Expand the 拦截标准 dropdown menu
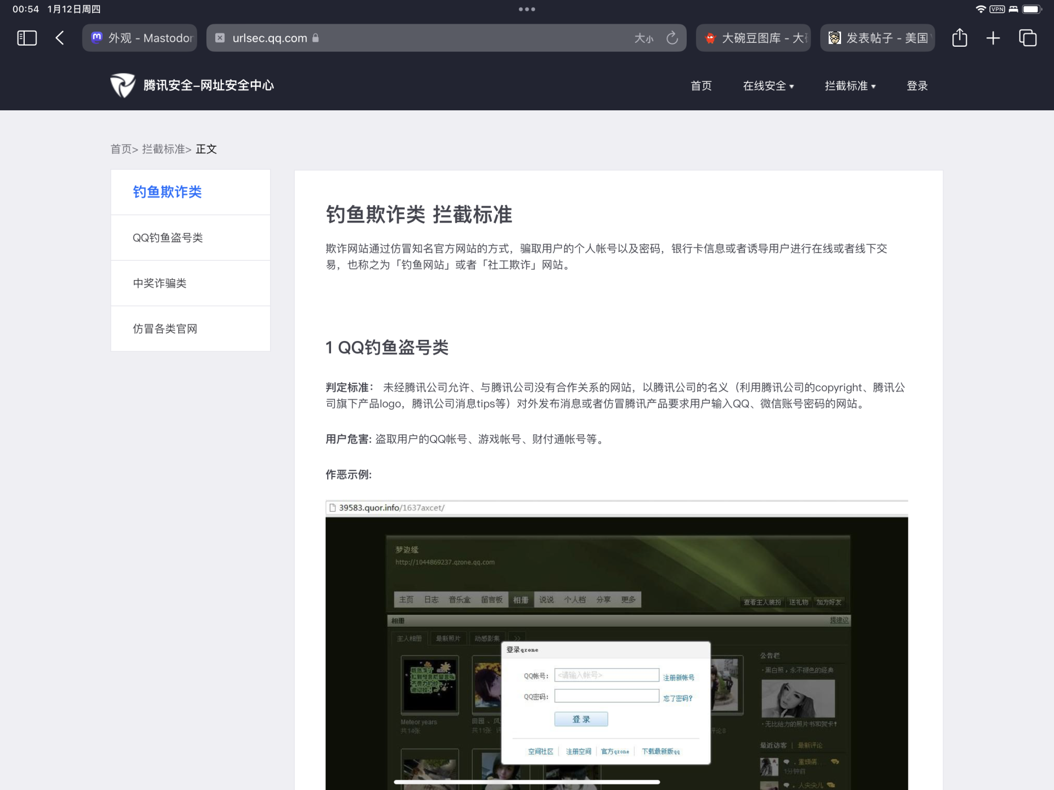 850,86
